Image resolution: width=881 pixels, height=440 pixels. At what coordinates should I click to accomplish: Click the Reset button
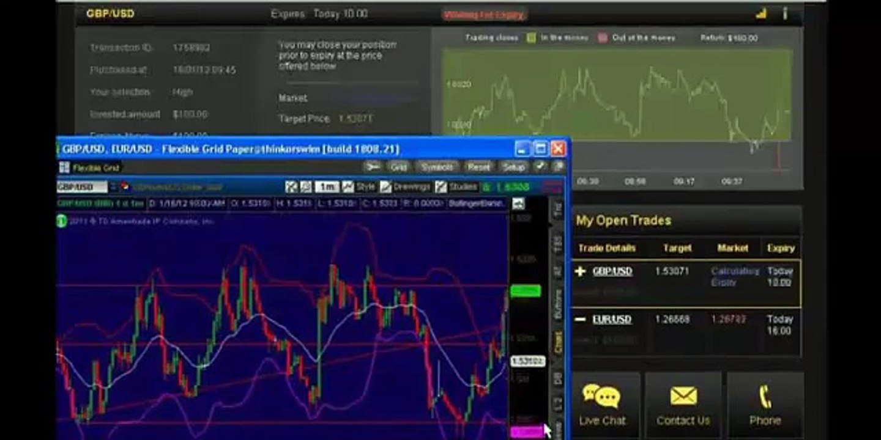478,166
